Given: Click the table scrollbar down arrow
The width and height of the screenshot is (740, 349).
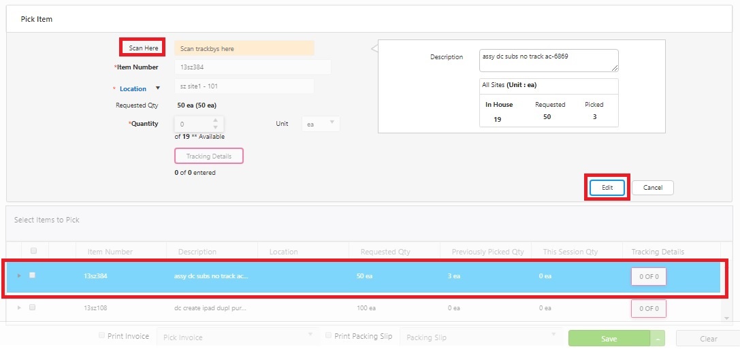Looking at the screenshot, I should (726, 318).
